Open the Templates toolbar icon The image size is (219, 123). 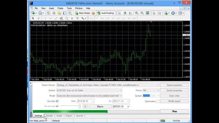coord(180,13)
